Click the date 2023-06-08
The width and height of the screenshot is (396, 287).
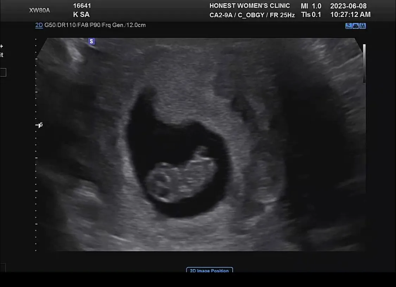[348, 6]
